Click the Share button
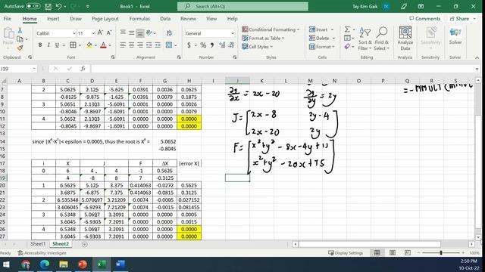The width and height of the screenshot is (485, 272). [462, 18]
